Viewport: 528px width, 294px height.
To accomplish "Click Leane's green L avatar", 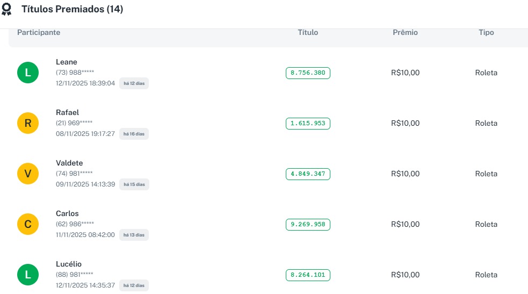I will click(x=28, y=73).
